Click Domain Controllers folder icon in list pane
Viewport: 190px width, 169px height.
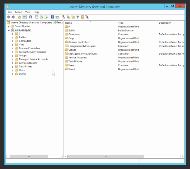coord(66,42)
